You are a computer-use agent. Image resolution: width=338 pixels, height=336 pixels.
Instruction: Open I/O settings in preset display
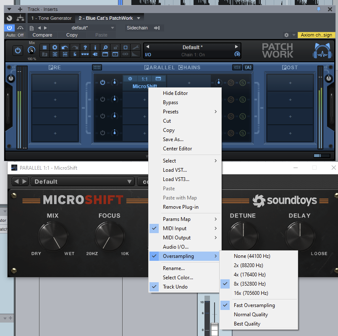pos(148,55)
